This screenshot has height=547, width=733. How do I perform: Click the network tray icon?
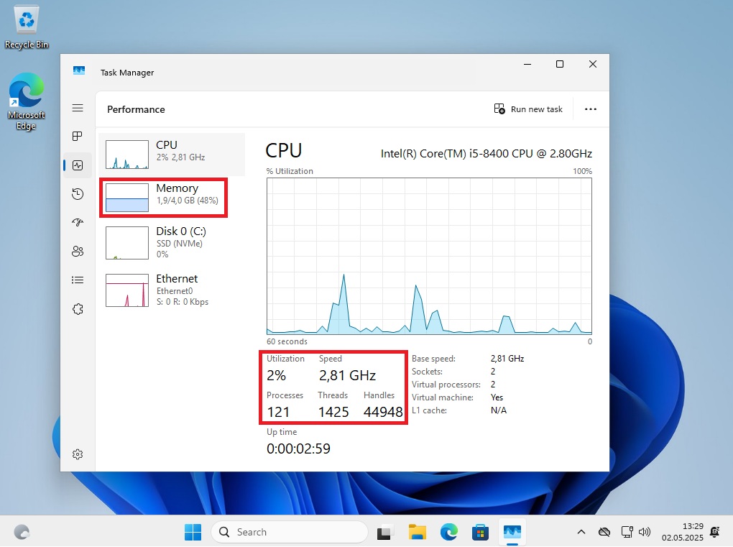pyautogui.click(x=627, y=532)
